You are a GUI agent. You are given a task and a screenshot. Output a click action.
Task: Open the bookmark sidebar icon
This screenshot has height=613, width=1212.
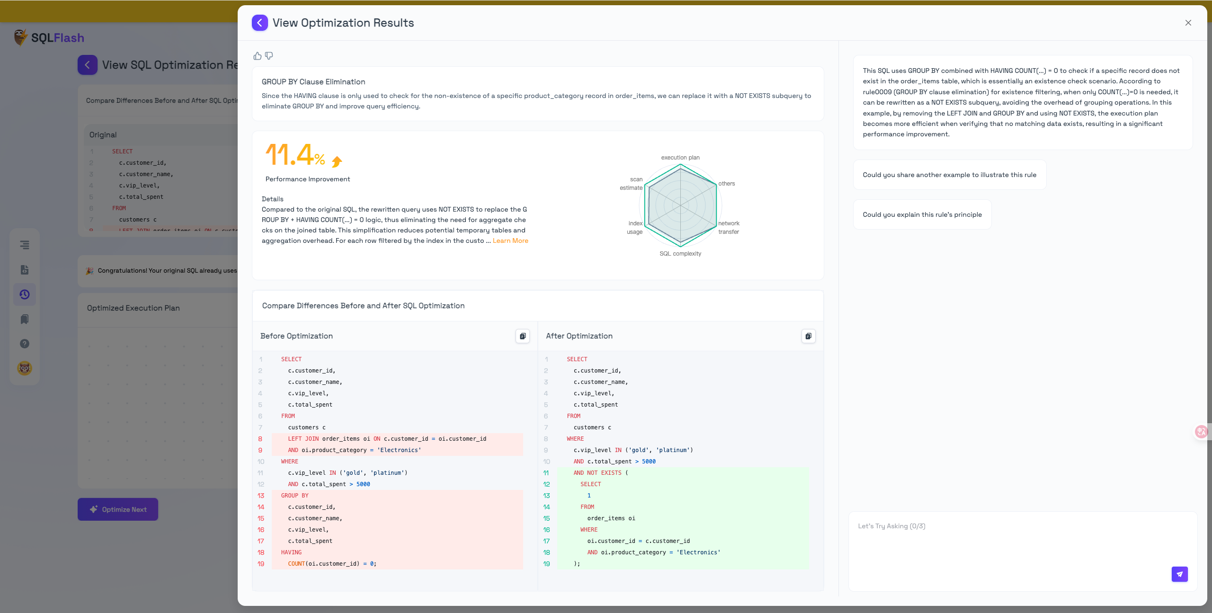pos(25,319)
